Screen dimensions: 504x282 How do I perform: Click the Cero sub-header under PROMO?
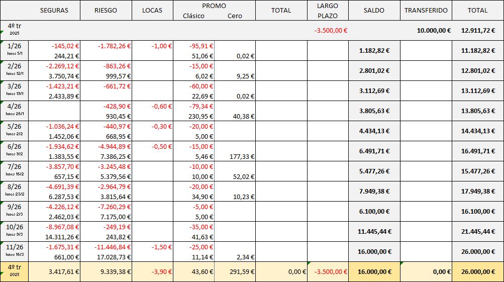tap(235, 16)
